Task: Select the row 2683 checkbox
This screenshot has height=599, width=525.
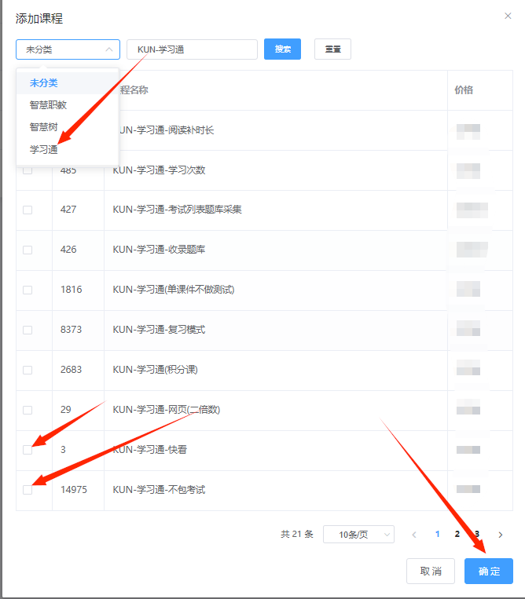Action: [28, 370]
